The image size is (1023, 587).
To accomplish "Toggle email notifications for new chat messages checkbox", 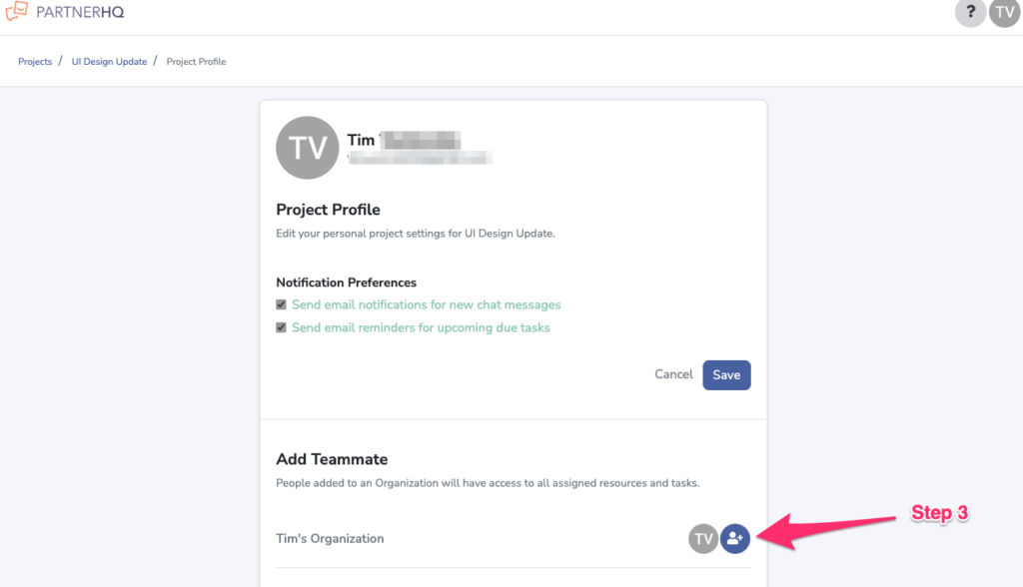I will 281,304.
